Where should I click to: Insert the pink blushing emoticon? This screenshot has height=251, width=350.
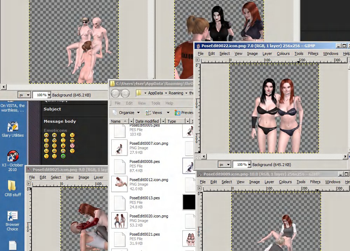coord(72,145)
